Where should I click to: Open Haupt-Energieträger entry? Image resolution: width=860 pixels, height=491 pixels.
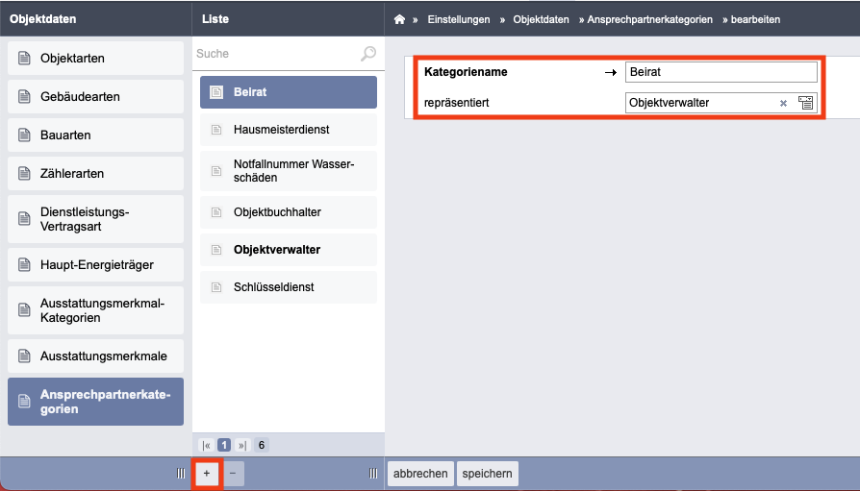(x=95, y=264)
